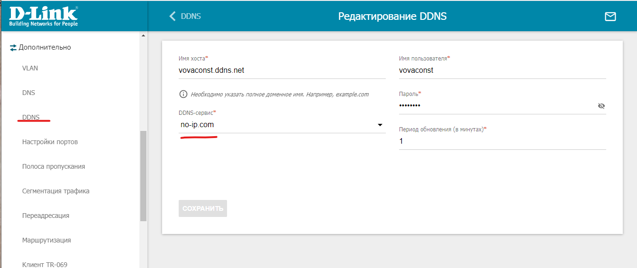This screenshot has width=637, height=268.
Task: Open the mail notifications icon
Action: tap(610, 17)
